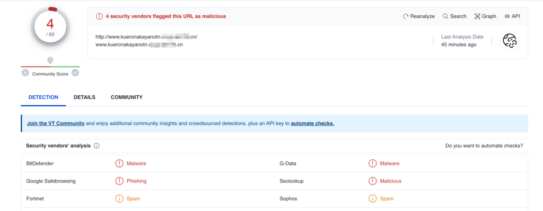Vote positive with the community check button
This screenshot has height=211, width=543.
tap(75, 73)
